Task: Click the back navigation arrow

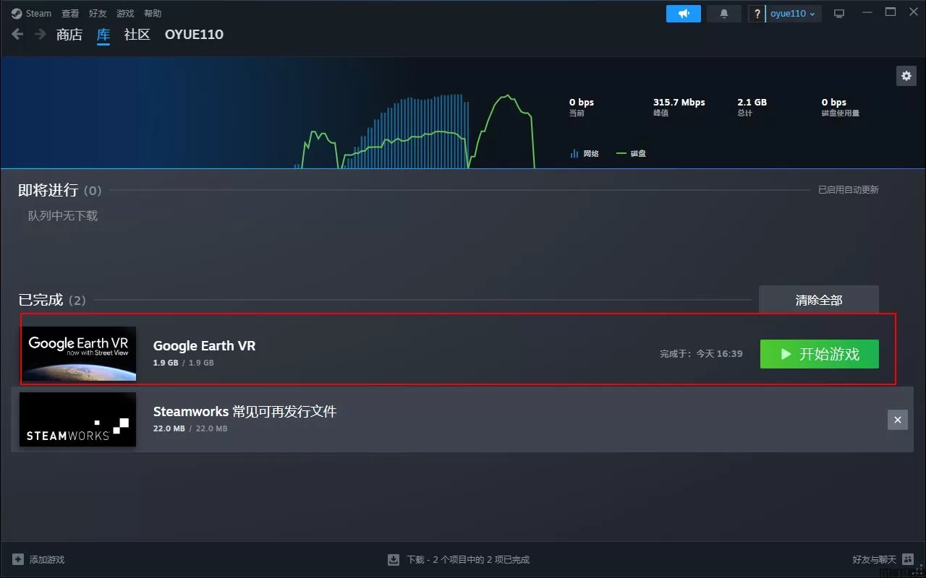Action: (x=17, y=34)
